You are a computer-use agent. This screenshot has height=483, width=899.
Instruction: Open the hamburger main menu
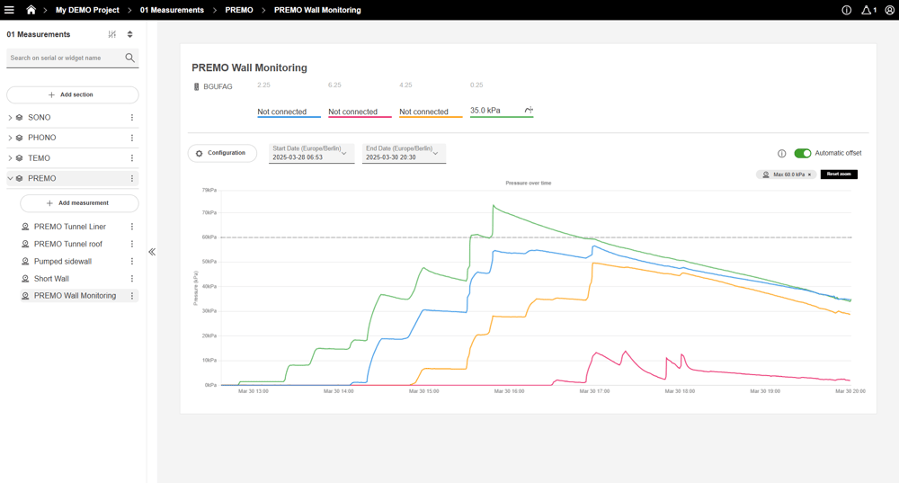[x=10, y=10]
